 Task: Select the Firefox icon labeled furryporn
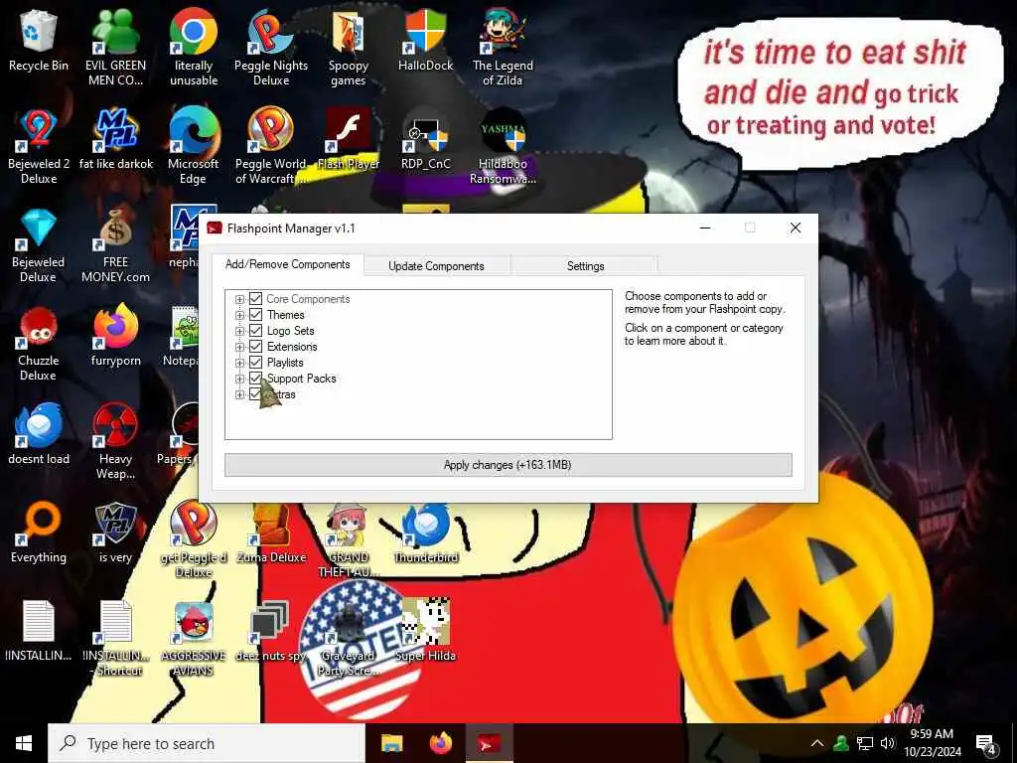115,336
